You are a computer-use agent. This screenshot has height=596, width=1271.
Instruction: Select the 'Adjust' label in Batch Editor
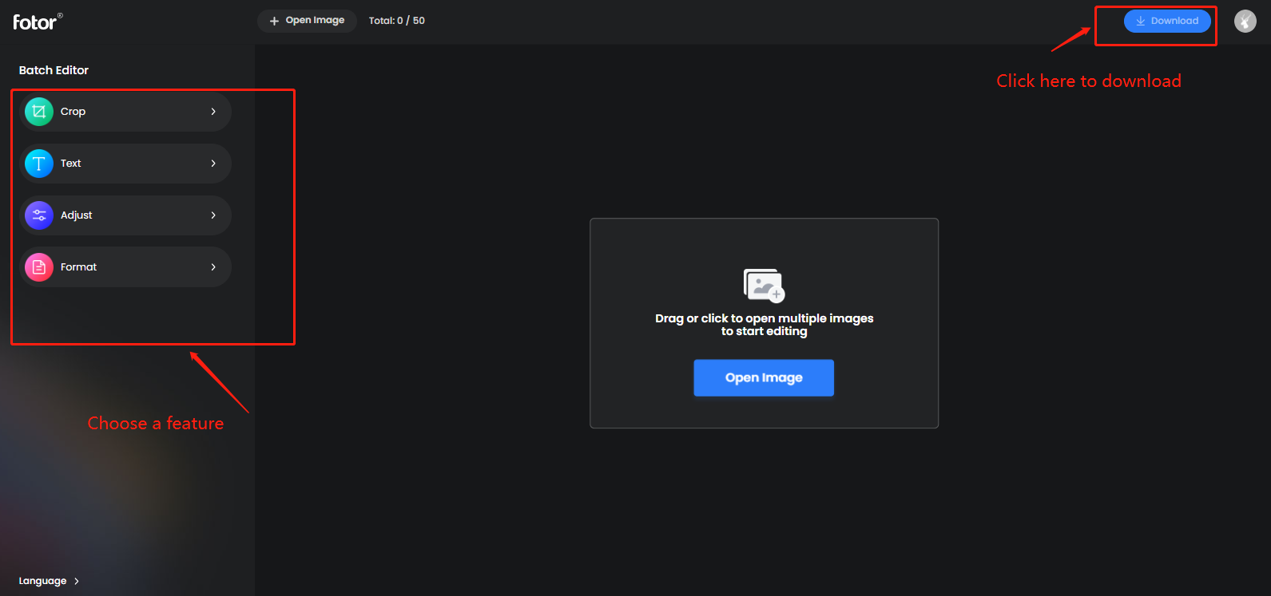coord(77,215)
